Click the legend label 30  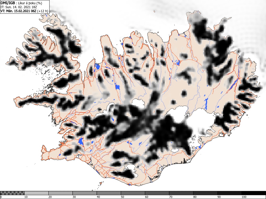pos(74,197)
